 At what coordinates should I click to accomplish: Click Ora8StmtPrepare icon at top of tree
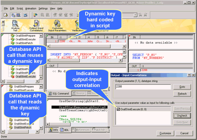point(13,35)
